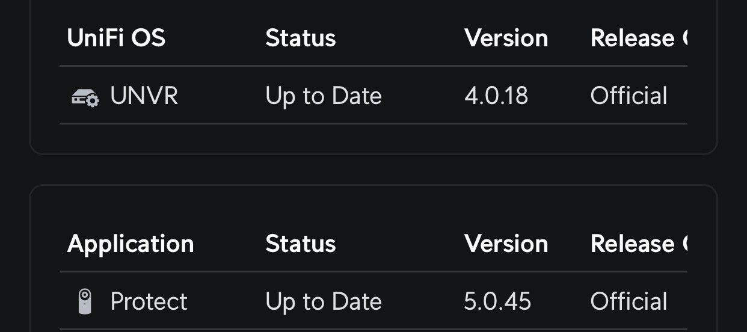This screenshot has height=332, width=747.
Task: Open UNVR's Official release channel
Action: pyautogui.click(x=629, y=96)
